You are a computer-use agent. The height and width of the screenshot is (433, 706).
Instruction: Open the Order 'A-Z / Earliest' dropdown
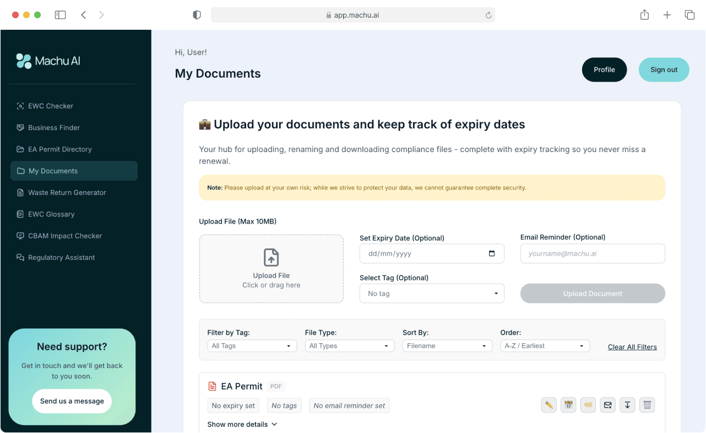tap(545, 346)
